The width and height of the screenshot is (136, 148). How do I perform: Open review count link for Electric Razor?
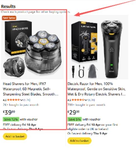pos(91,100)
